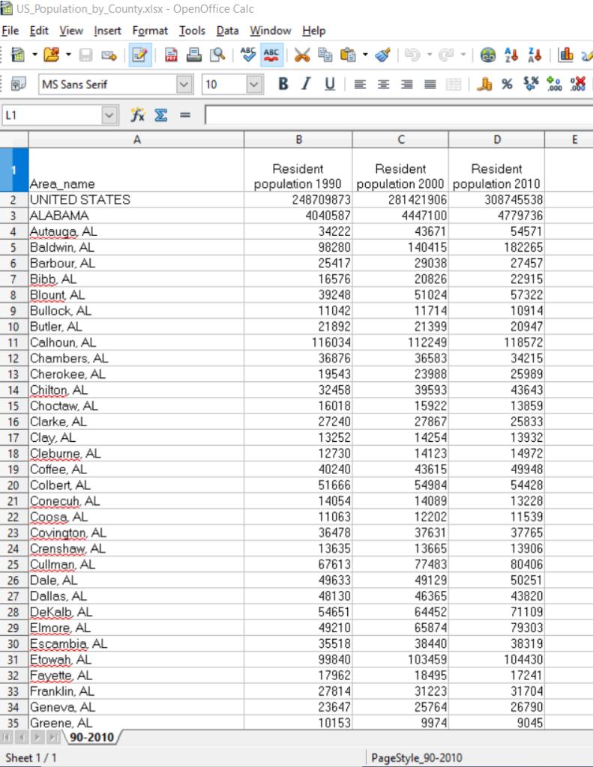Click the Copy icon
Screen dimensions: 593x767
point(325,54)
